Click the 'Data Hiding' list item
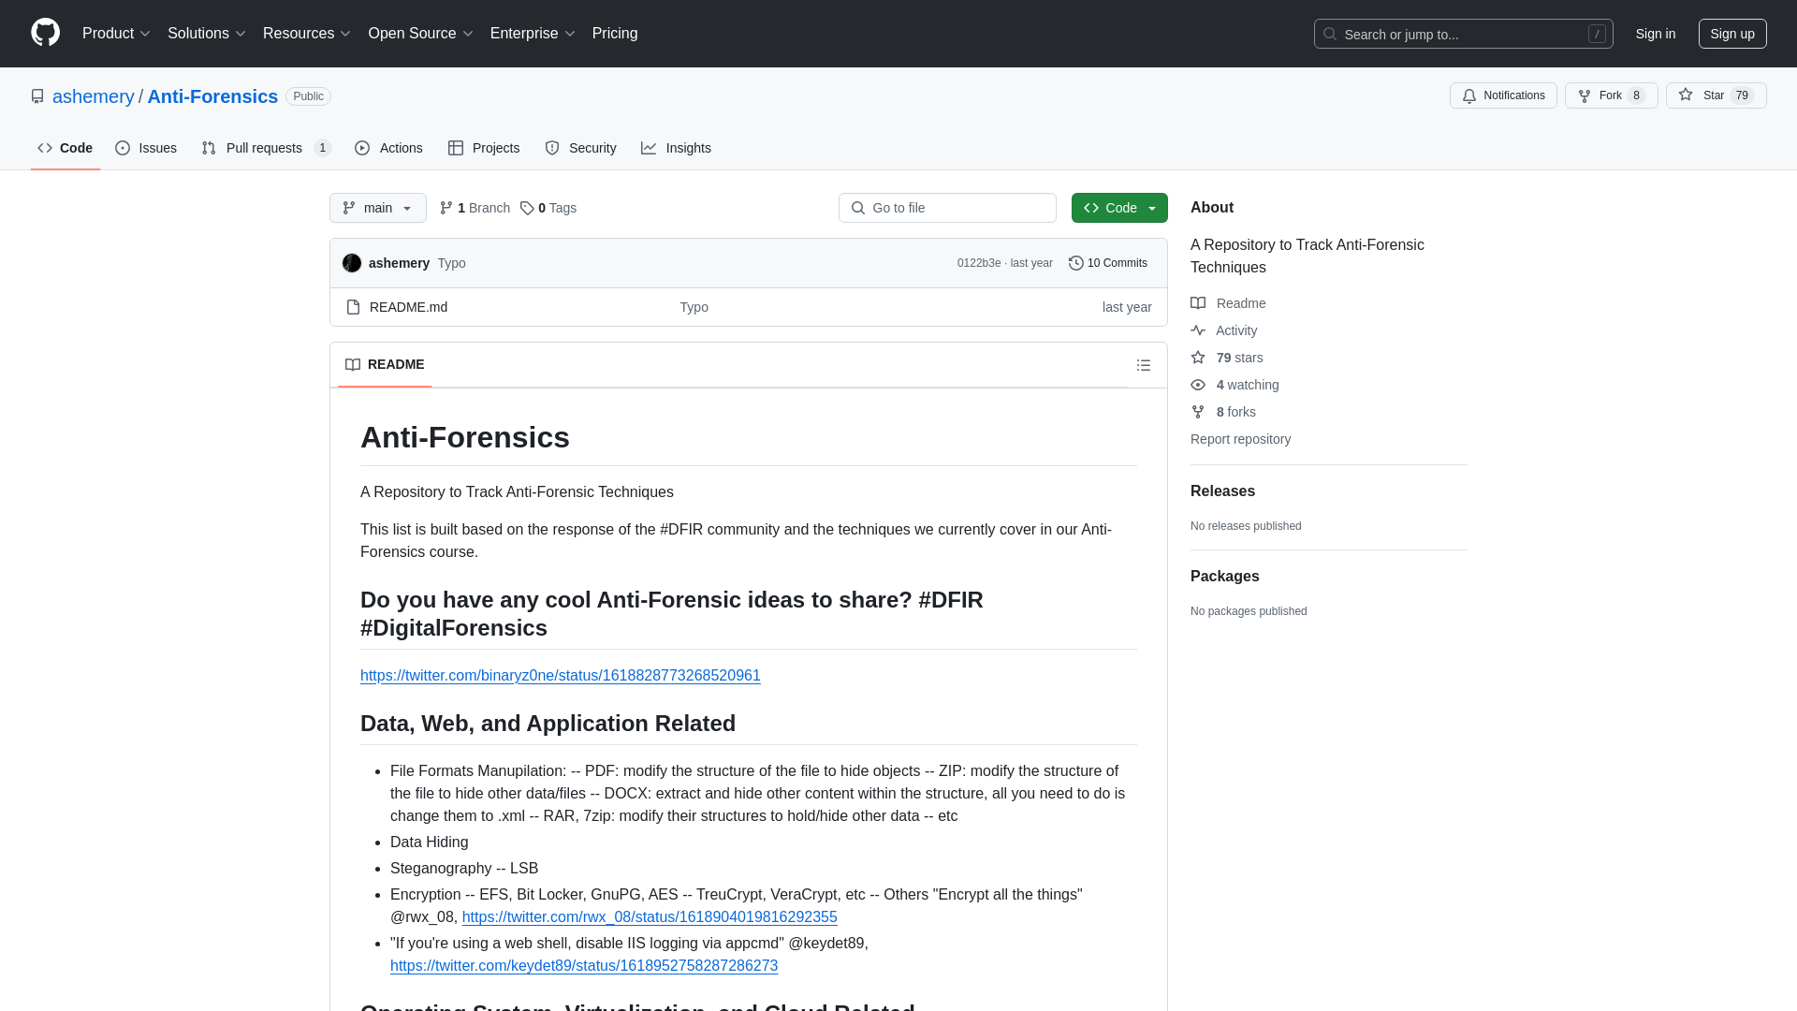 pyautogui.click(x=429, y=842)
